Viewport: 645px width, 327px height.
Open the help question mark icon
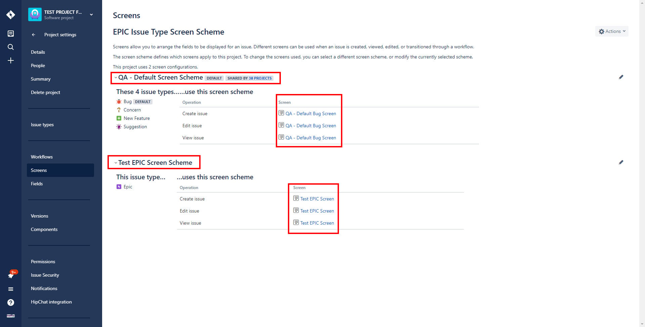pyautogui.click(x=11, y=302)
